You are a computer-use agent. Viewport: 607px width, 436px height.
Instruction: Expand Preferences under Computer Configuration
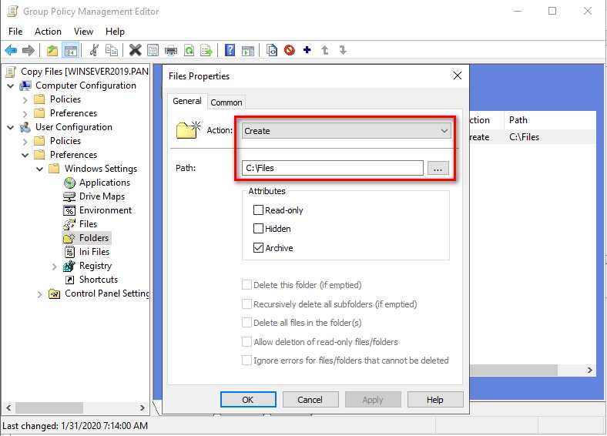pos(25,113)
